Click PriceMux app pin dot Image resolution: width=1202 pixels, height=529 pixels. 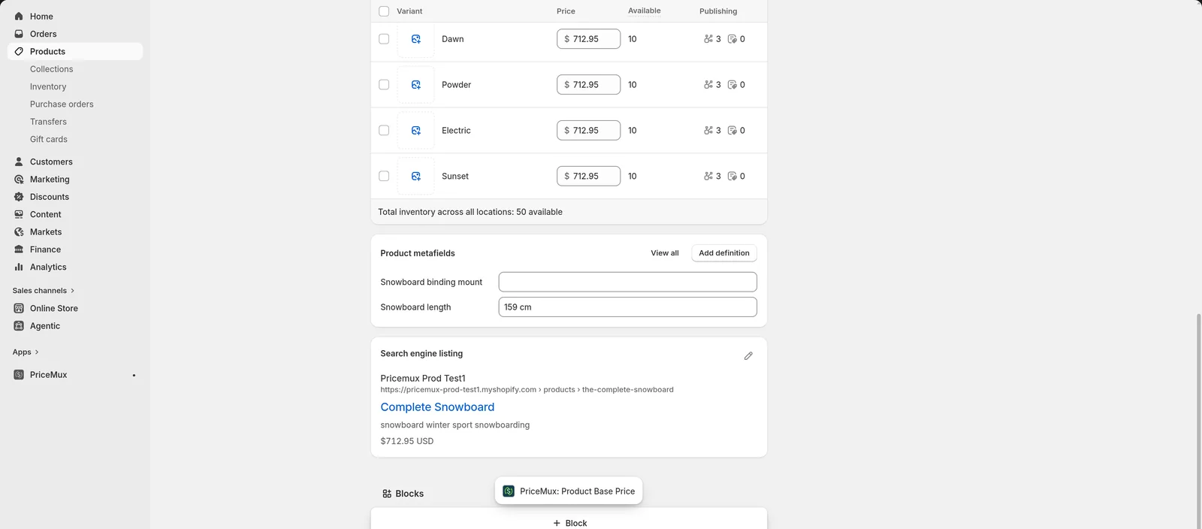point(134,375)
